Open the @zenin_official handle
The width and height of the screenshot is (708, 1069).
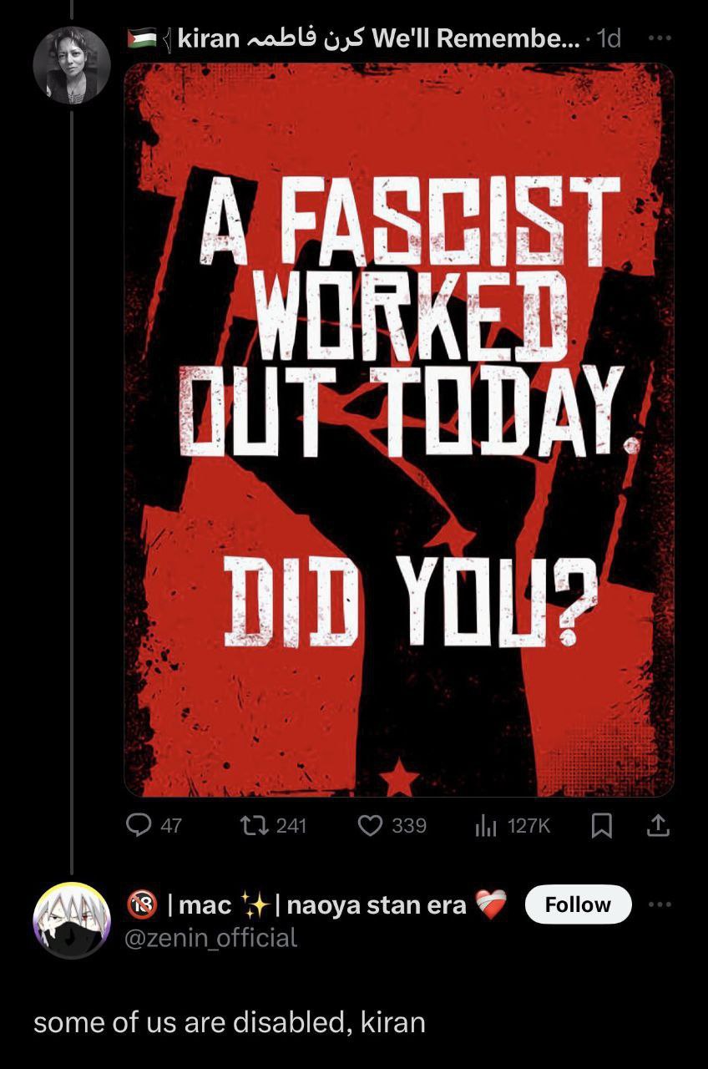tap(210, 938)
